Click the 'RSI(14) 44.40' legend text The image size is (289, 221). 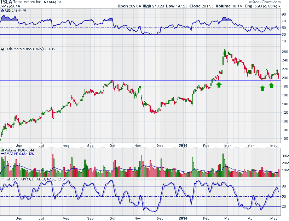pyautogui.click(x=15, y=11)
